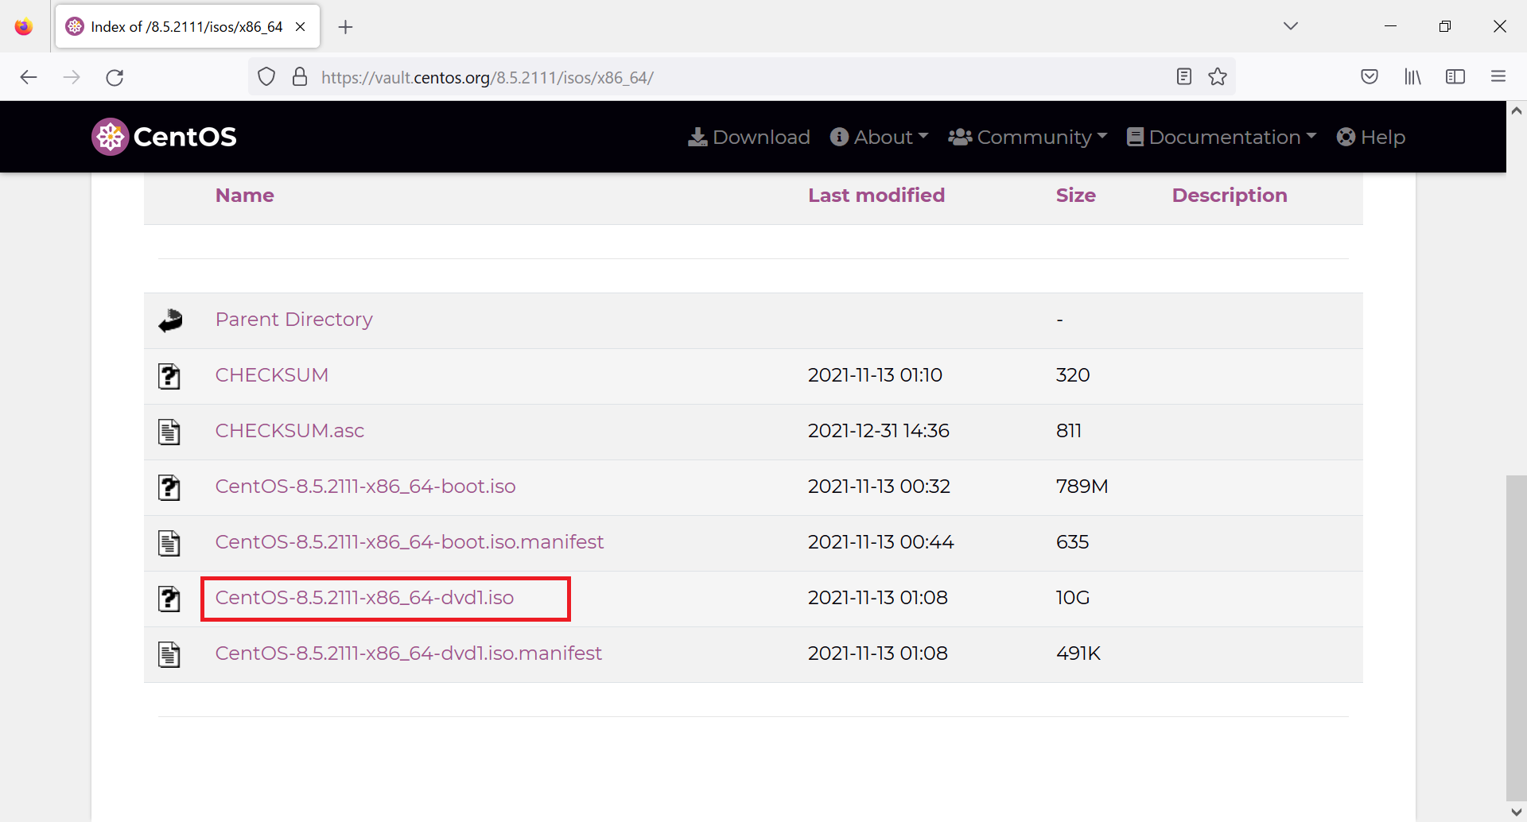This screenshot has width=1527, height=822.
Task: Open the Firefox library icon
Action: [x=1412, y=76]
